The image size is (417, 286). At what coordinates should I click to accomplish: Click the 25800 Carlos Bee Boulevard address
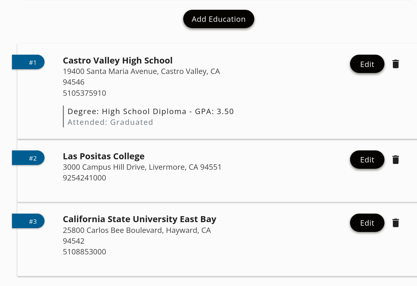pos(137,235)
